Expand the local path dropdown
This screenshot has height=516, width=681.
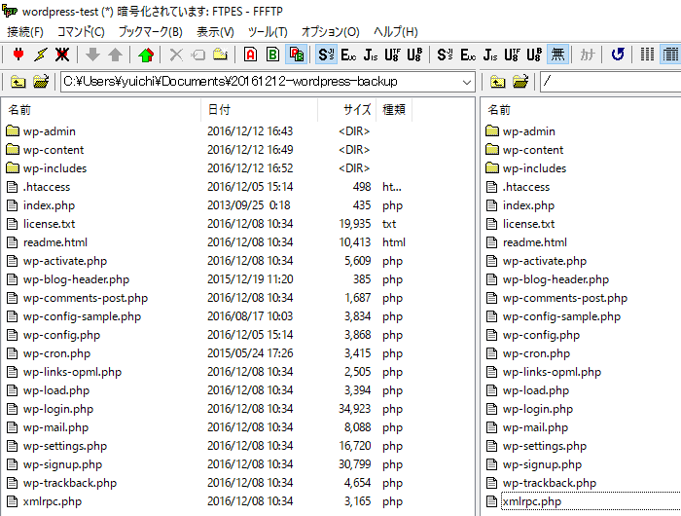[466, 82]
